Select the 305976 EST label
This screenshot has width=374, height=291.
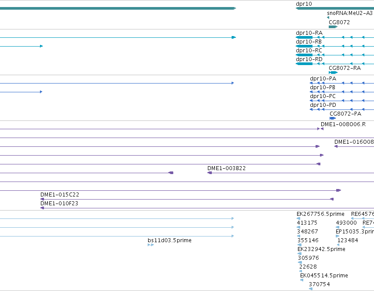[309, 258]
